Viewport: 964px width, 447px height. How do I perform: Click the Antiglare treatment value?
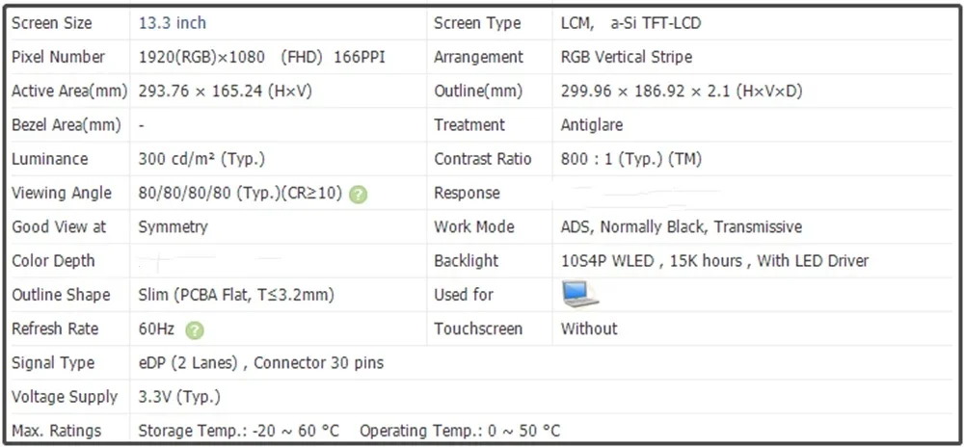[592, 125]
